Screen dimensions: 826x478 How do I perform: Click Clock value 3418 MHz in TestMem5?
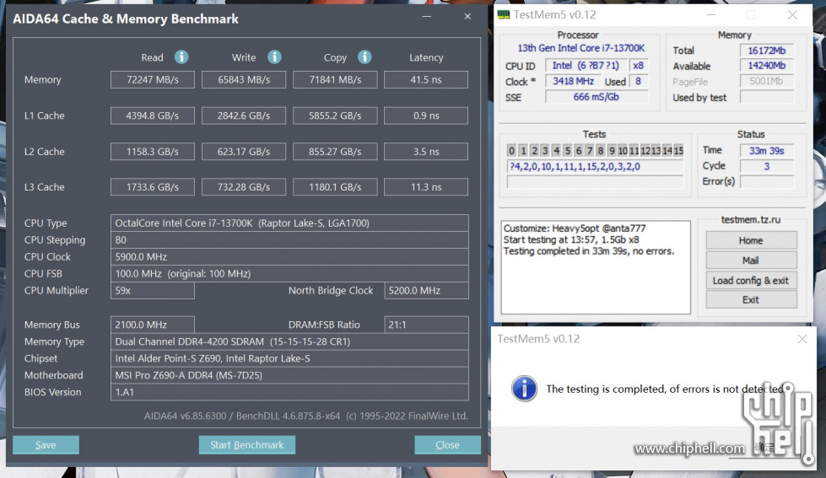tap(573, 81)
